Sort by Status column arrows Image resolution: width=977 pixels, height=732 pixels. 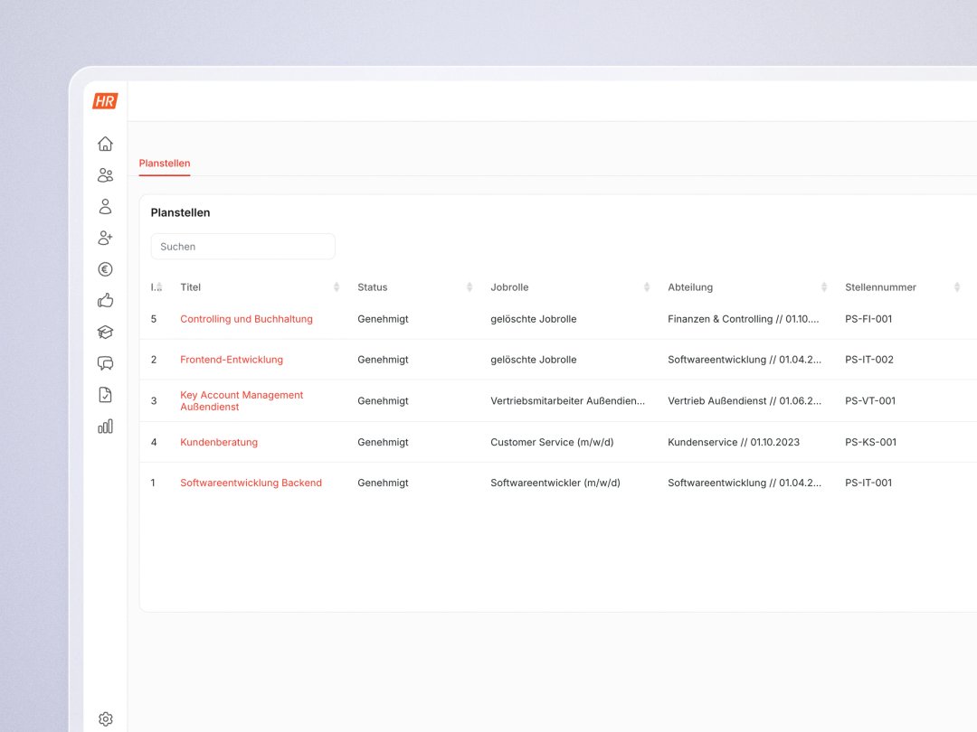[x=470, y=287]
